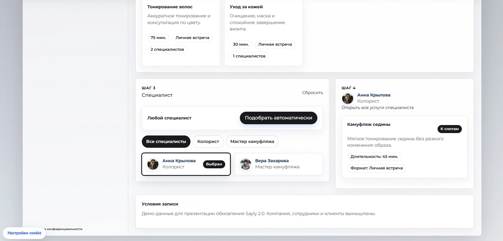Click the Длительность: 45 мин. chip

pos(374,157)
